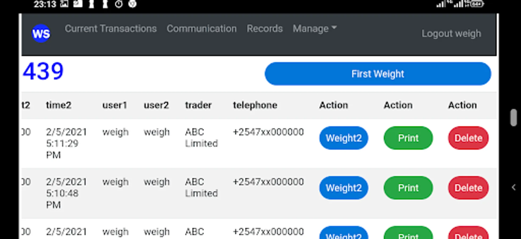
Task: Delete the 5:11:29 PM transaction
Action: [x=468, y=138]
